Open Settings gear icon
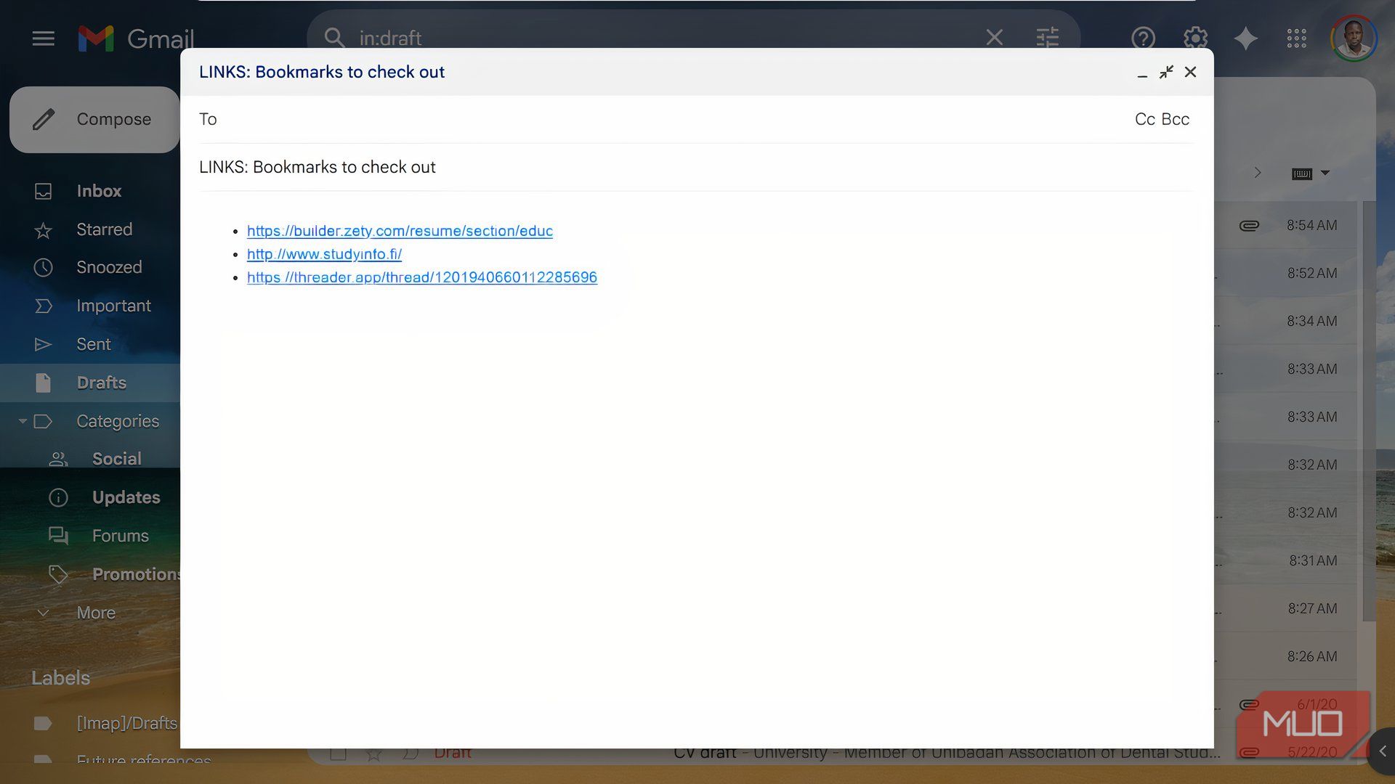 pos(1195,38)
